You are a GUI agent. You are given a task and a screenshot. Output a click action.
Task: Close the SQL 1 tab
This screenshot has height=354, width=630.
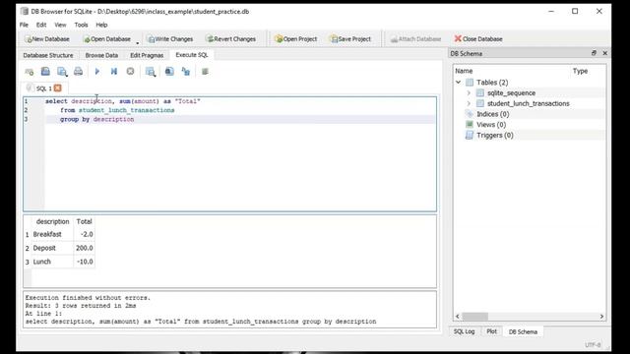click(x=58, y=88)
